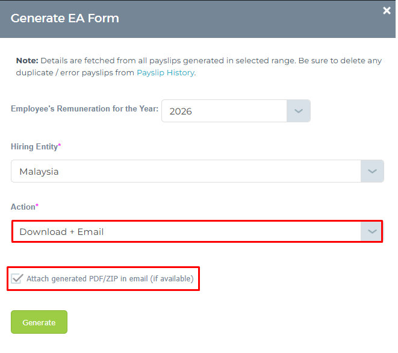Screen dimensions: 398x353
Task: Click the 'duplicate / error payslips from' text
Action: 75,73
